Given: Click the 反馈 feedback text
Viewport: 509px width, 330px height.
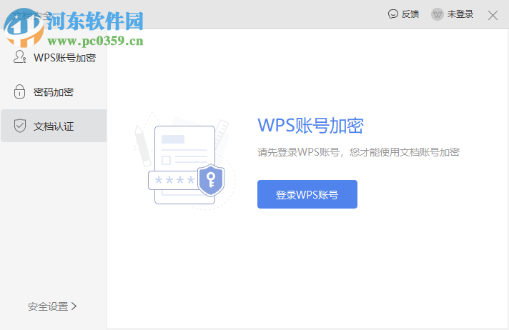Looking at the screenshot, I should pos(410,14).
